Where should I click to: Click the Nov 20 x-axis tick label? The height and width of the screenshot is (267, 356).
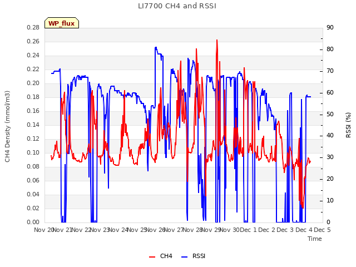click(x=43, y=230)
